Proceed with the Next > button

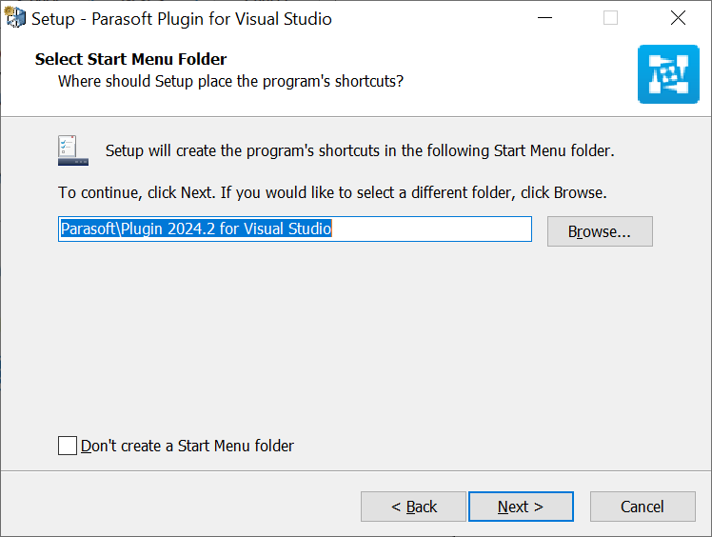pyautogui.click(x=521, y=507)
